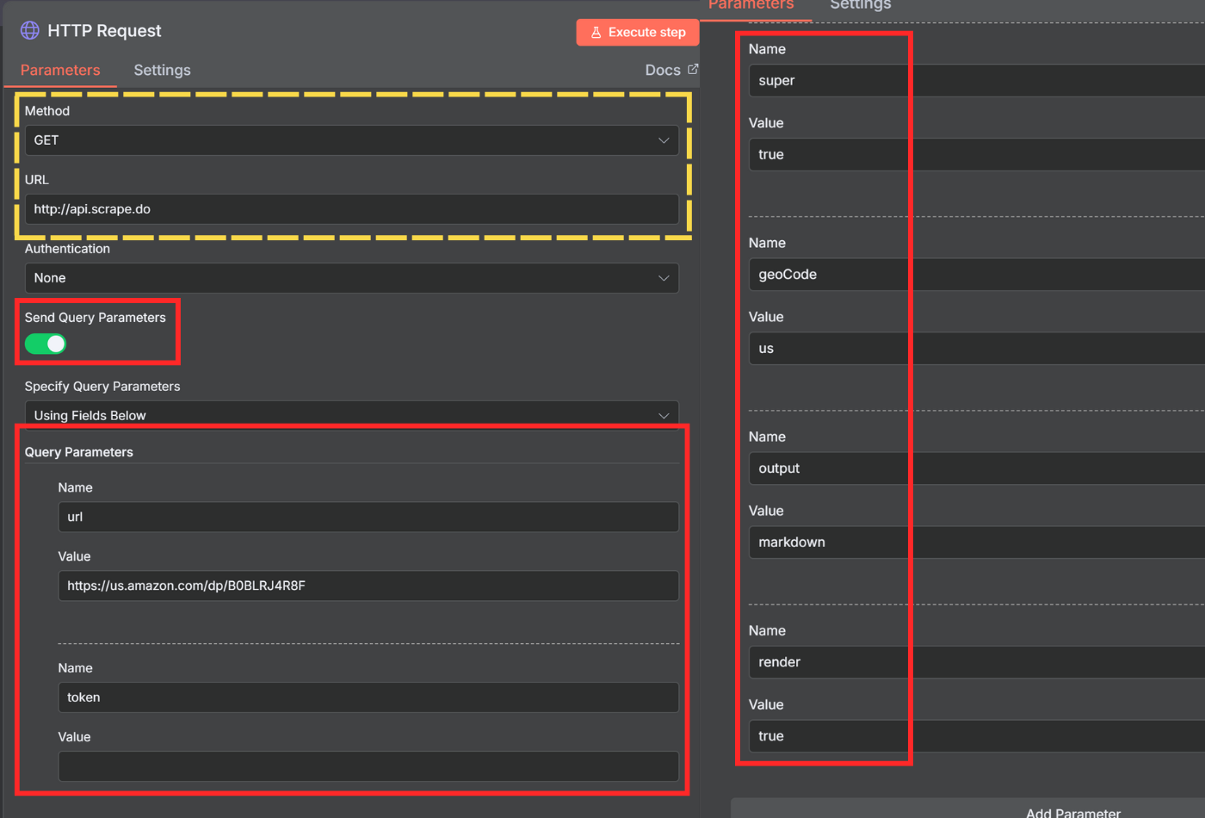This screenshot has height=818, width=1205.
Task: Click the Authentication dropdown chevron
Action: (664, 278)
